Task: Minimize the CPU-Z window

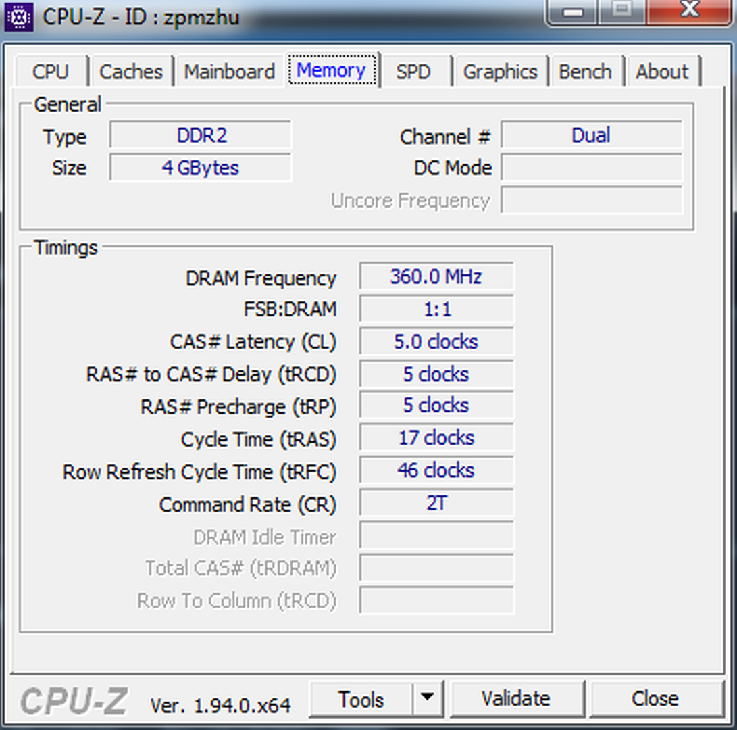Action: coord(572,11)
